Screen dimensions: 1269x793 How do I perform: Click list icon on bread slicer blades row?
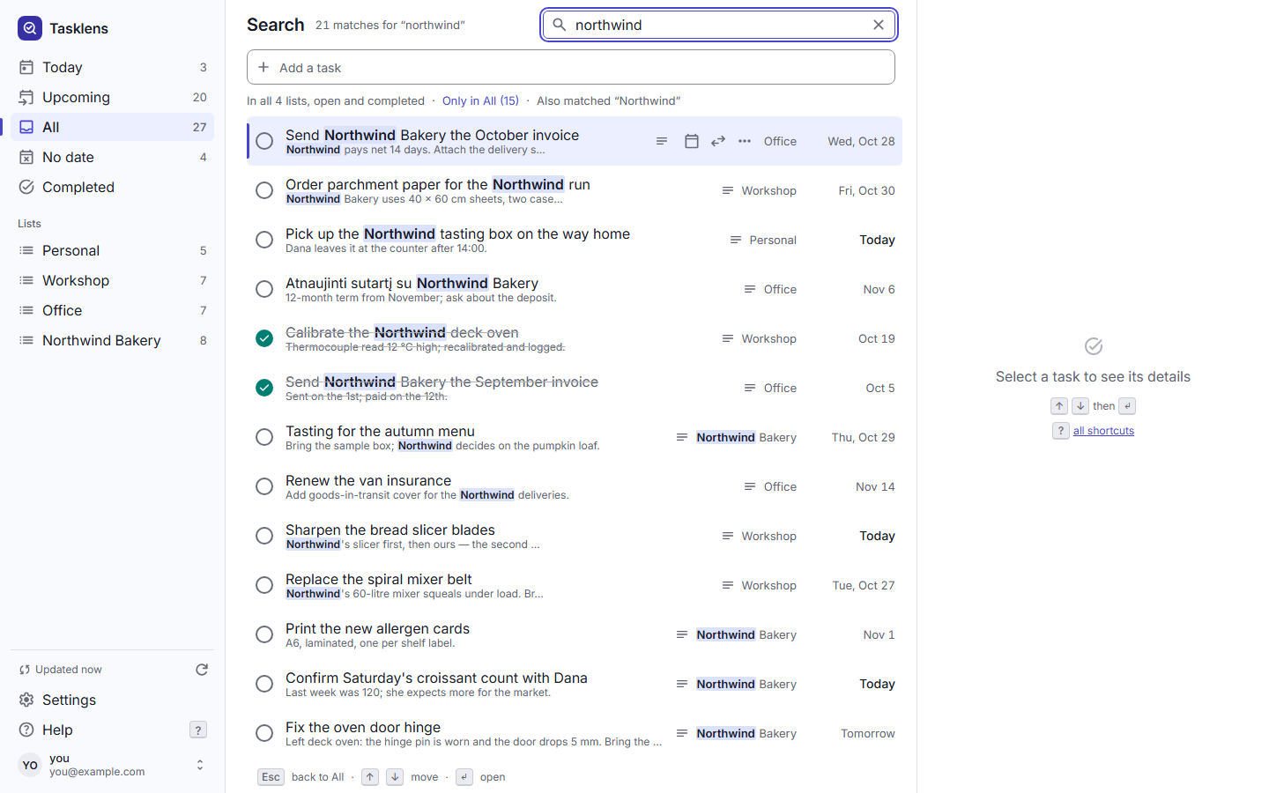728,536
